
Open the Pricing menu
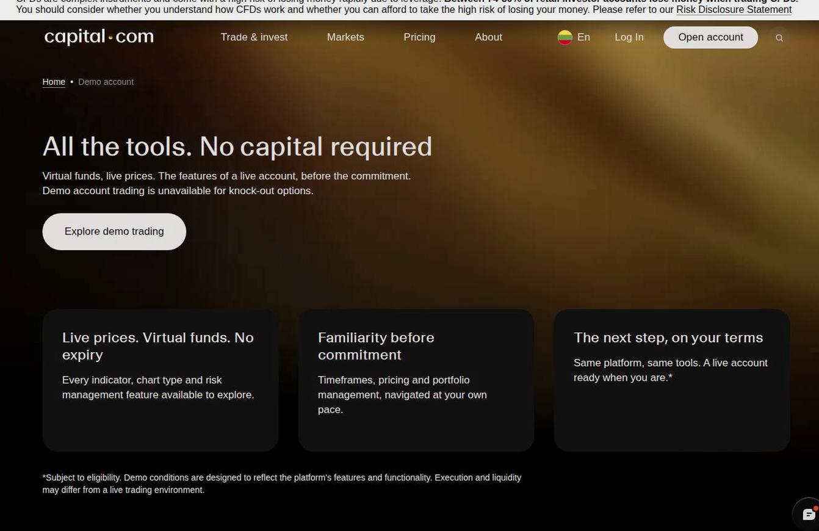419,37
